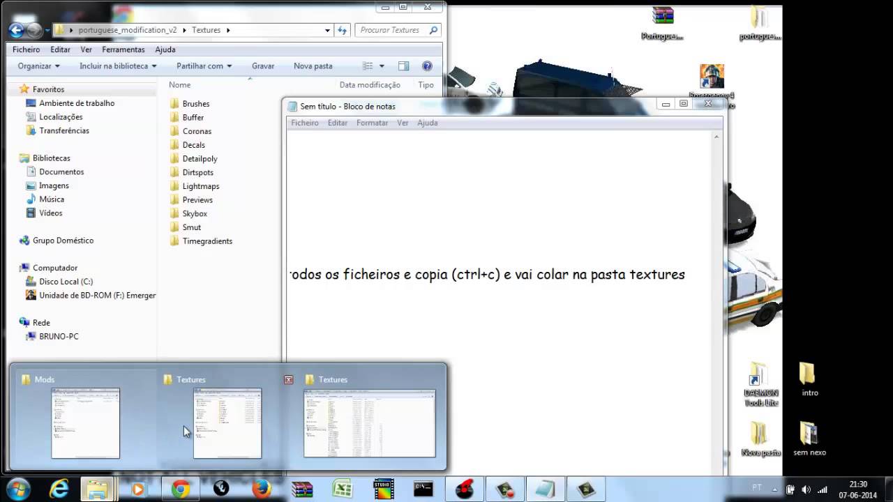Screen dimensions: 893x502
Task: Go back in the Explorer window
Action: click(17, 30)
